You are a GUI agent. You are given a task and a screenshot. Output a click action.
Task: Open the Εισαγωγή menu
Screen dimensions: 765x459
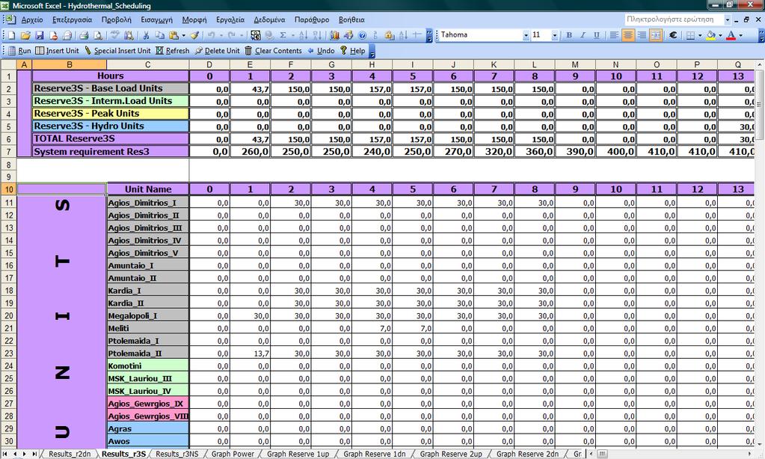click(x=156, y=20)
